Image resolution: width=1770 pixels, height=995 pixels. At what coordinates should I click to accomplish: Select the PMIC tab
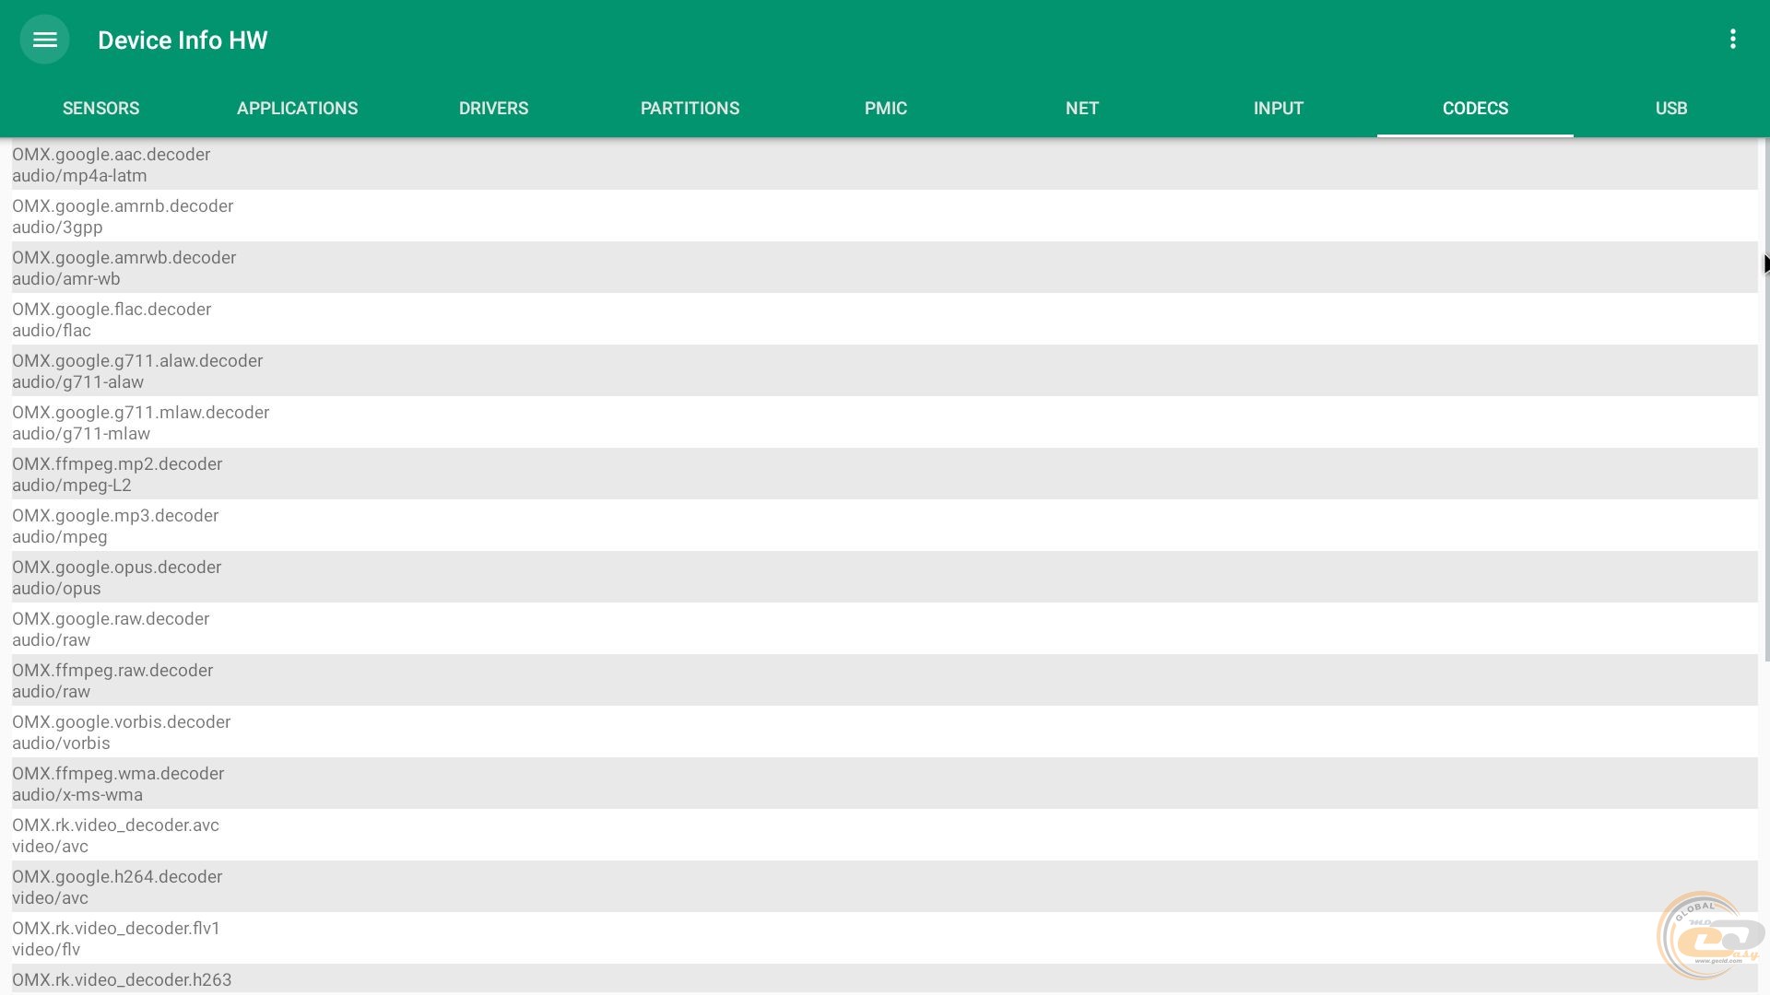886,109
